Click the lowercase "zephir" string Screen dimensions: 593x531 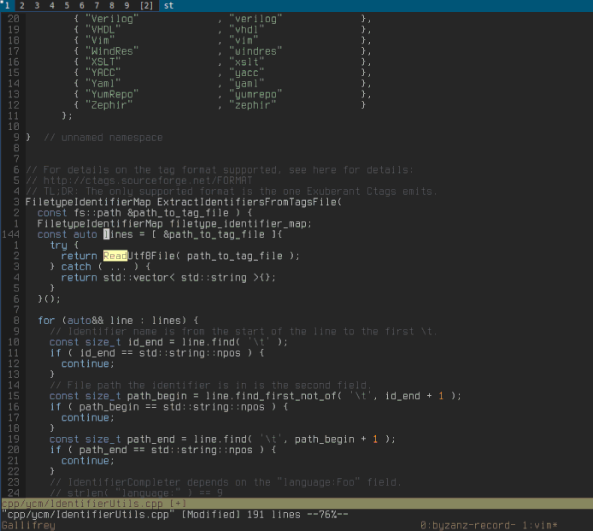click(x=253, y=105)
